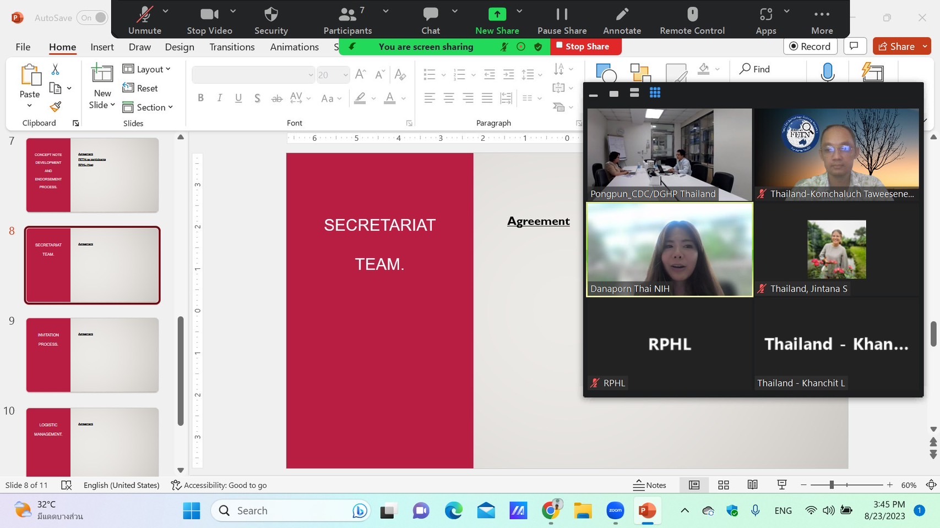Viewport: 940px width, 528px height.
Task: Toggle text Shadow formatting
Action: click(x=257, y=98)
